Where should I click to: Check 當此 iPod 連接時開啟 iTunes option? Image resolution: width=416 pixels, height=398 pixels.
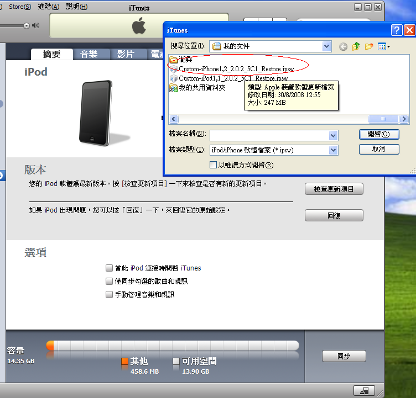[109, 268]
